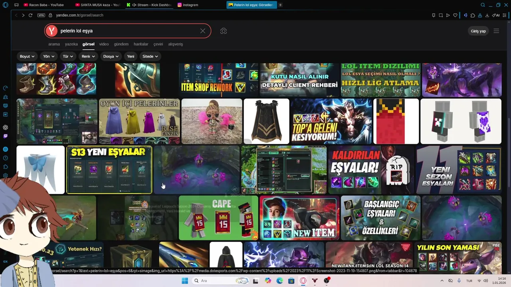
Task: Open easy setup sliders icon
Action: [505, 15]
